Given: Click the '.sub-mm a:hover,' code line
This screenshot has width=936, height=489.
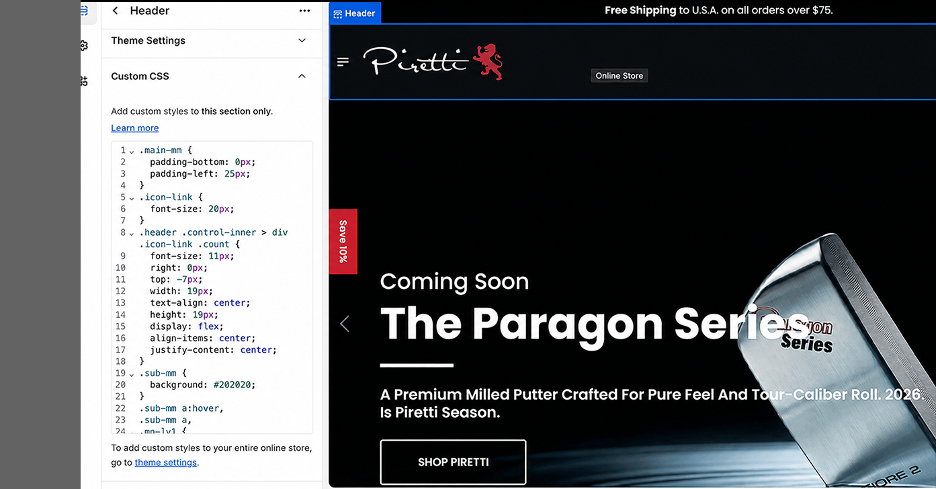Looking at the screenshot, I should pyautogui.click(x=181, y=408).
